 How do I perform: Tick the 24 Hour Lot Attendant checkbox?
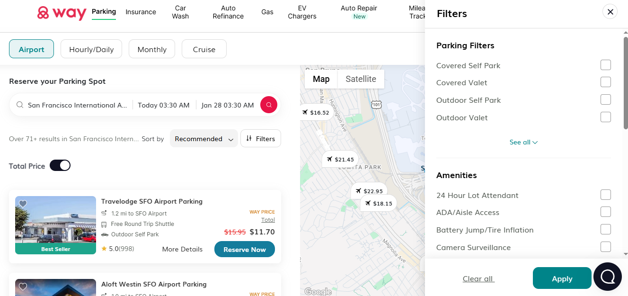605,195
